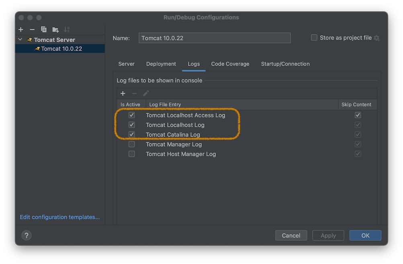This screenshot has height=264, width=403.
Task: Copy the selected configuration
Action: click(x=44, y=30)
